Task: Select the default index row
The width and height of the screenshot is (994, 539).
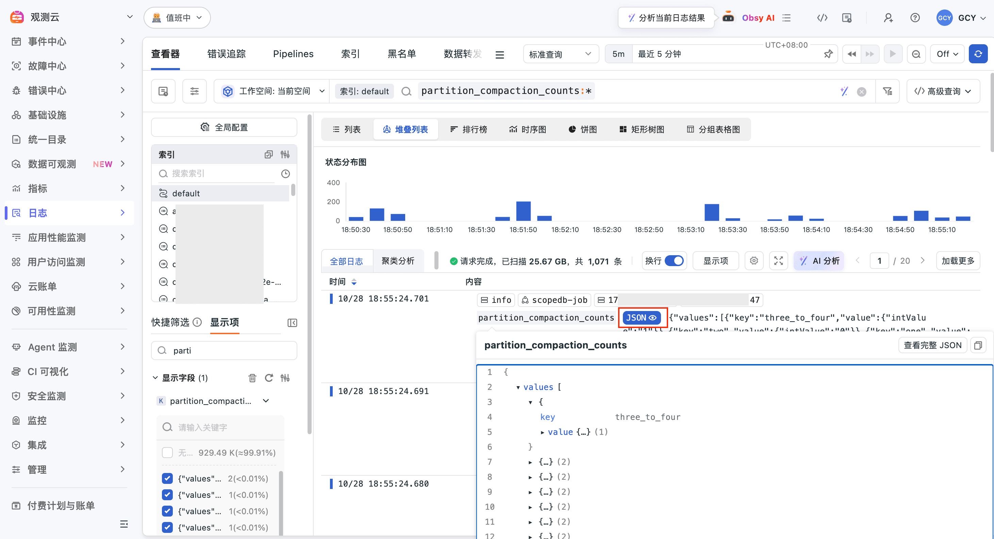Action: 221,193
